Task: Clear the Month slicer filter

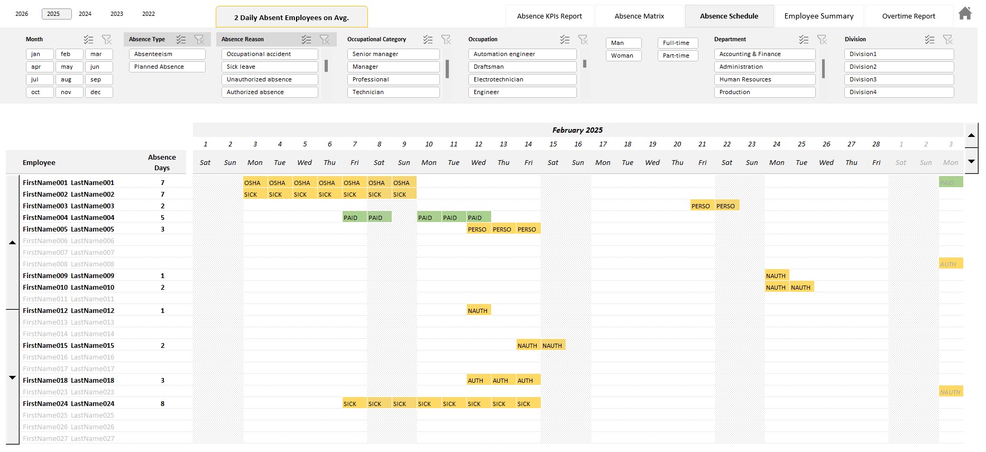Action: coord(107,40)
